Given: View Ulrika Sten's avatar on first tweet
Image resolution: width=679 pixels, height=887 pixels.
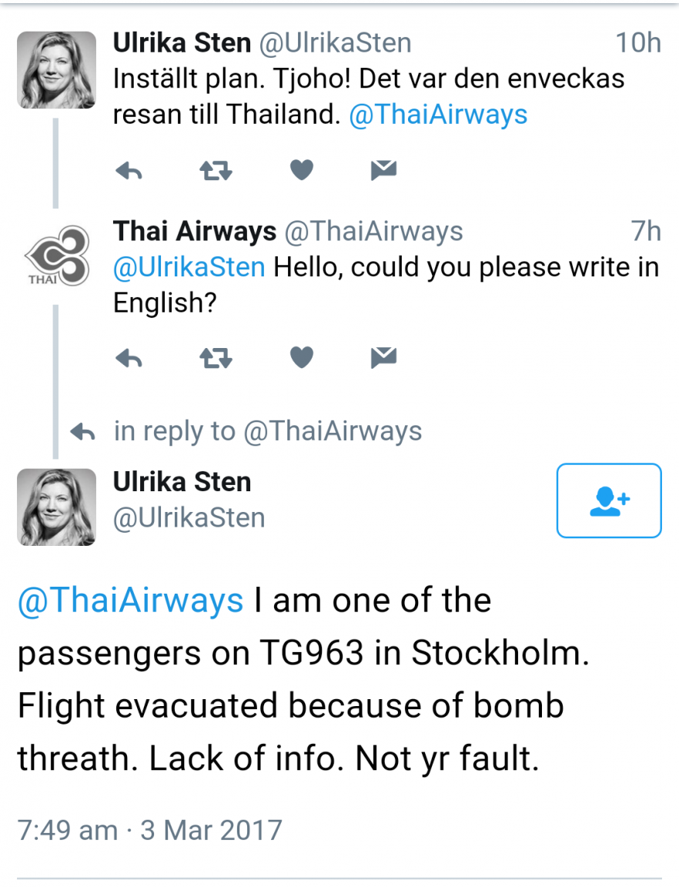Looking at the screenshot, I should (56, 70).
